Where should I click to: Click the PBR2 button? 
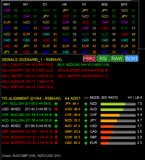90,58
